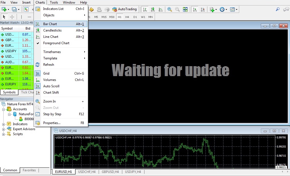Collapse the Accounts tree node
The width and height of the screenshot is (290, 176).
3,109
